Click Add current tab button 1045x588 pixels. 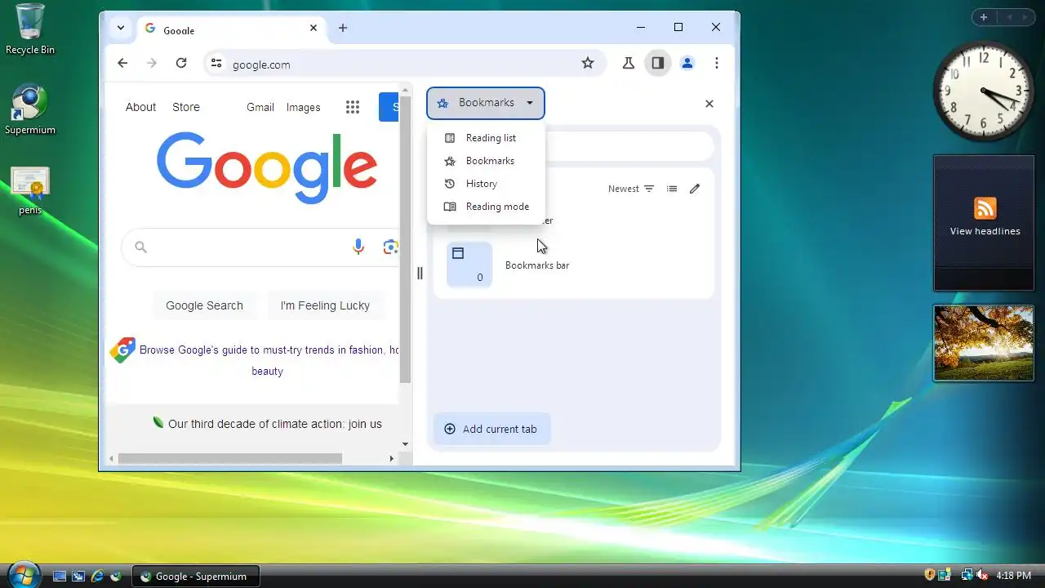point(491,429)
